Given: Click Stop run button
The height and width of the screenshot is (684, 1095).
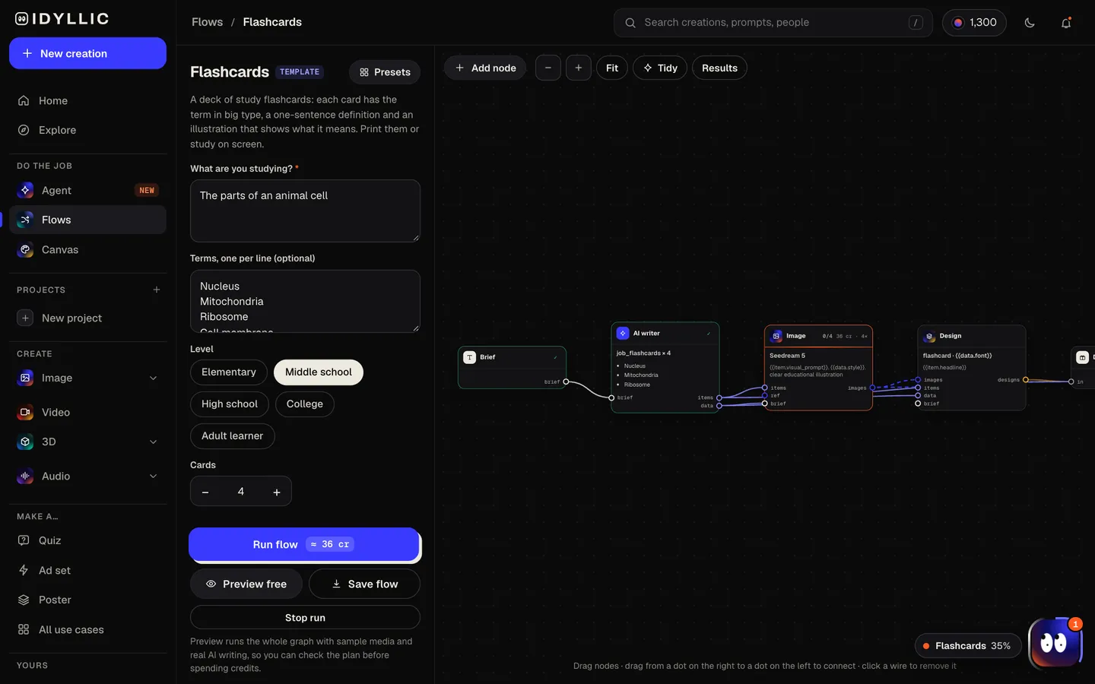Looking at the screenshot, I should click(305, 617).
